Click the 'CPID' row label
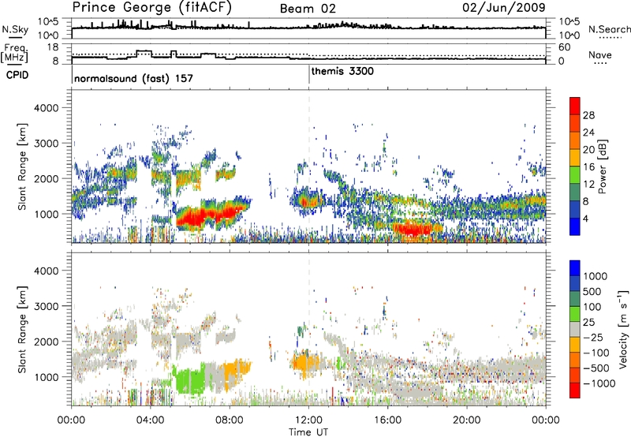631x437 pixels. (17, 75)
